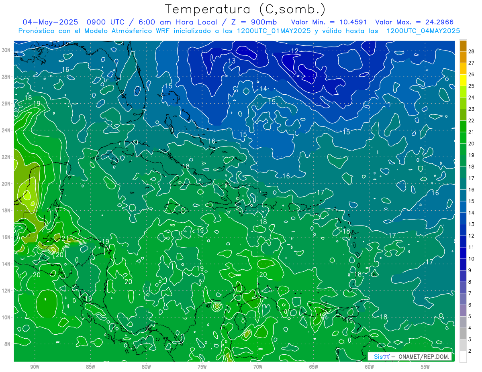The image size is (482, 372).
Task: Click the color scale label "10"
Action: pos(472,259)
